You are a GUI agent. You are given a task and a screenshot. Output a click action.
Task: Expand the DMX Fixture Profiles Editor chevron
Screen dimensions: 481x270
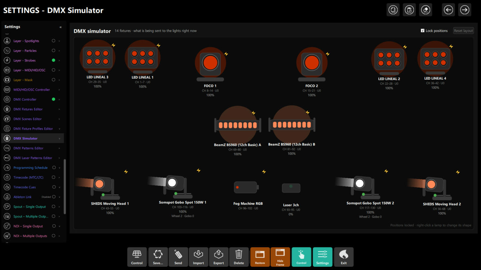point(59,129)
